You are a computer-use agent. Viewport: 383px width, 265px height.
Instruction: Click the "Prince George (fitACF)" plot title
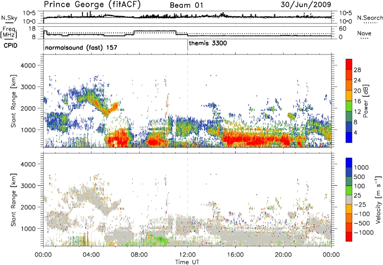92,4
